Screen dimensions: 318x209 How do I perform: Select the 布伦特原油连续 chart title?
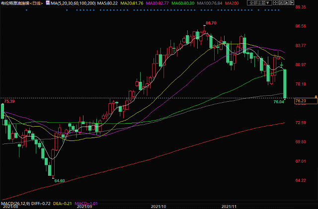(x=15, y=3)
